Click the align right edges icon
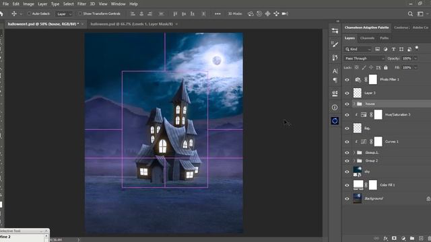The width and height of the screenshot is (431, 242). 150,13
